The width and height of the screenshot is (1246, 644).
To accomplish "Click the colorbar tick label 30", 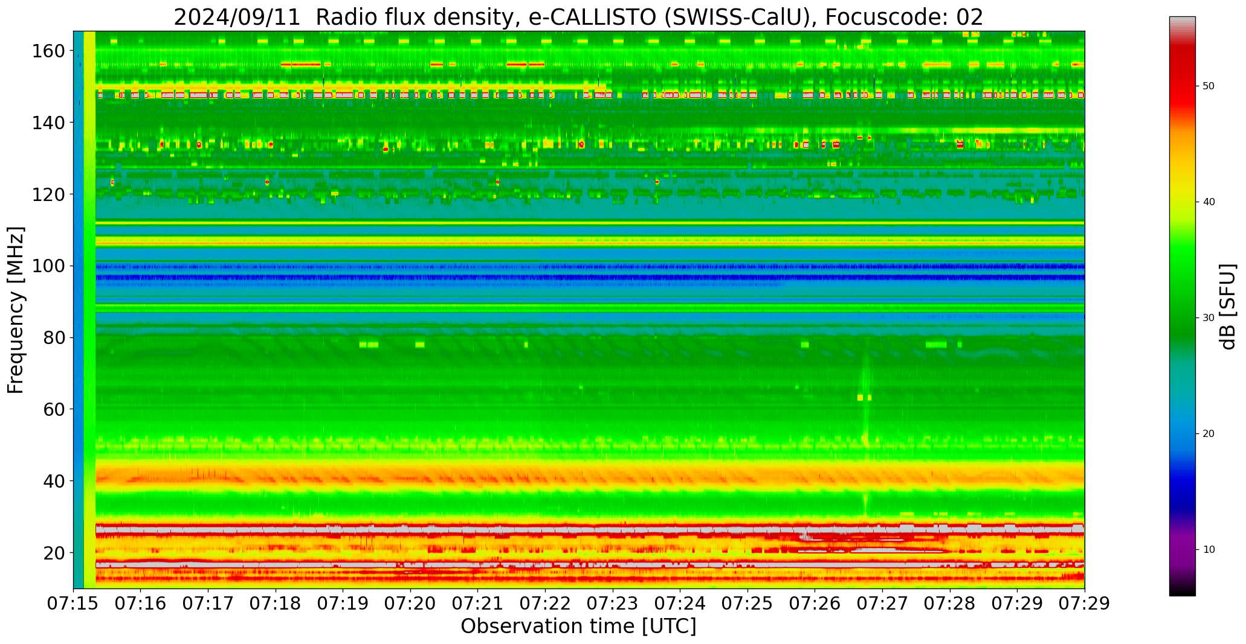I will click(1209, 318).
